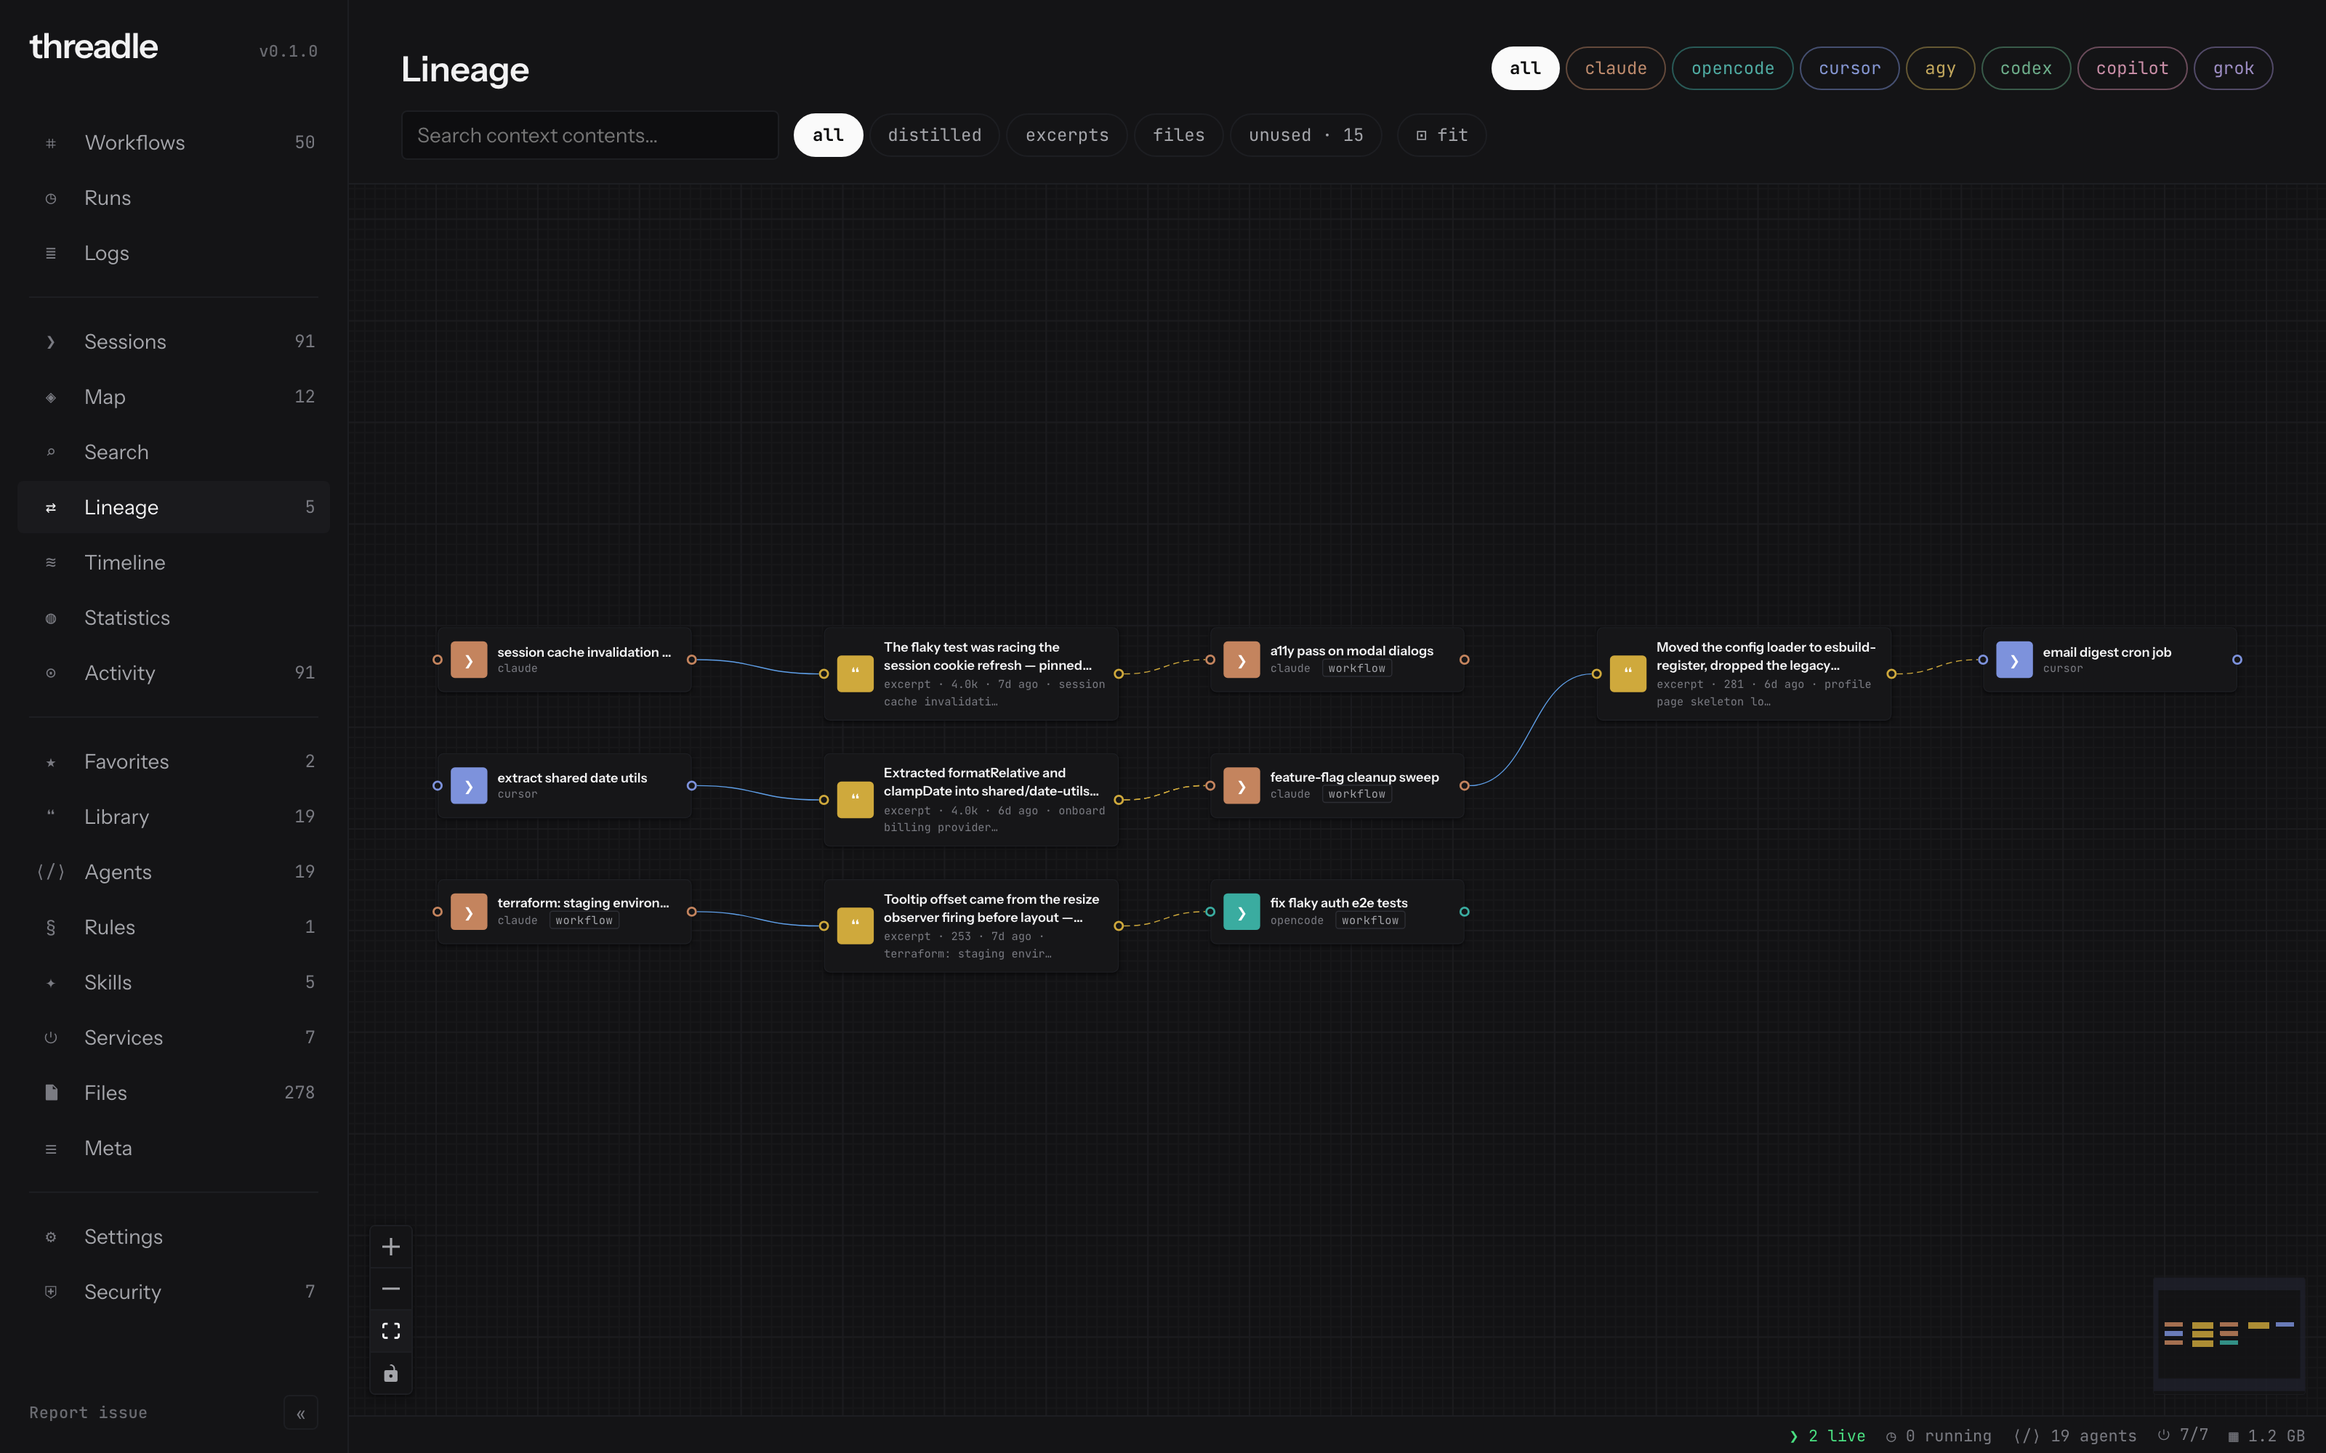2326x1453 pixels.
Task: Open Settings in the sidebar
Action: (x=174, y=1237)
